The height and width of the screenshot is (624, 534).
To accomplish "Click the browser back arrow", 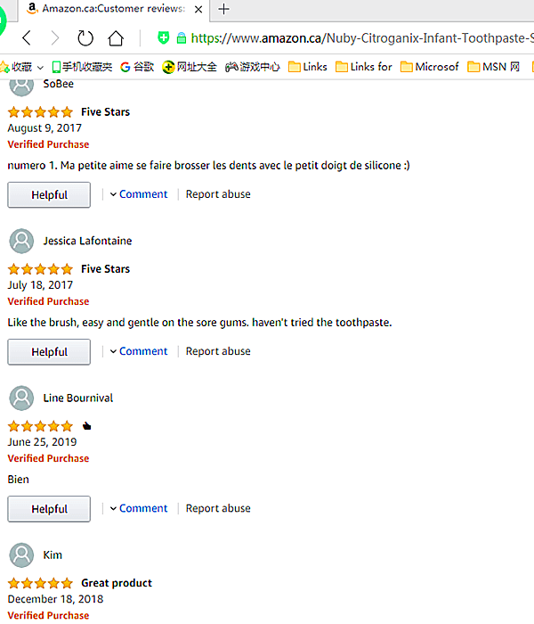I will coord(27,37).
